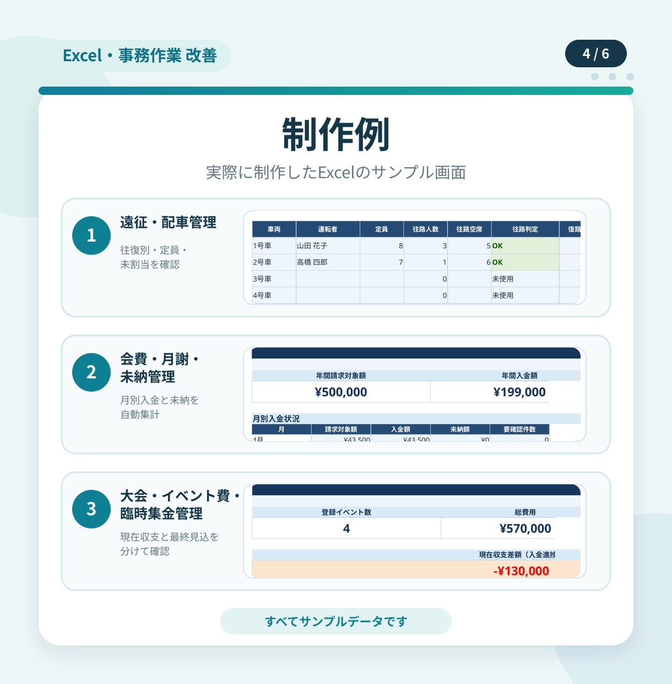Click the '往路人数' column header
This screenshot has height=684, width=672.
coord(426,229)
